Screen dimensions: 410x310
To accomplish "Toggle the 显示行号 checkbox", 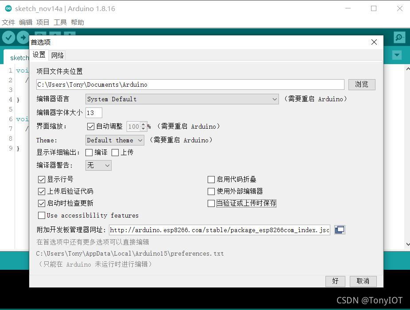I will (42, 180).
